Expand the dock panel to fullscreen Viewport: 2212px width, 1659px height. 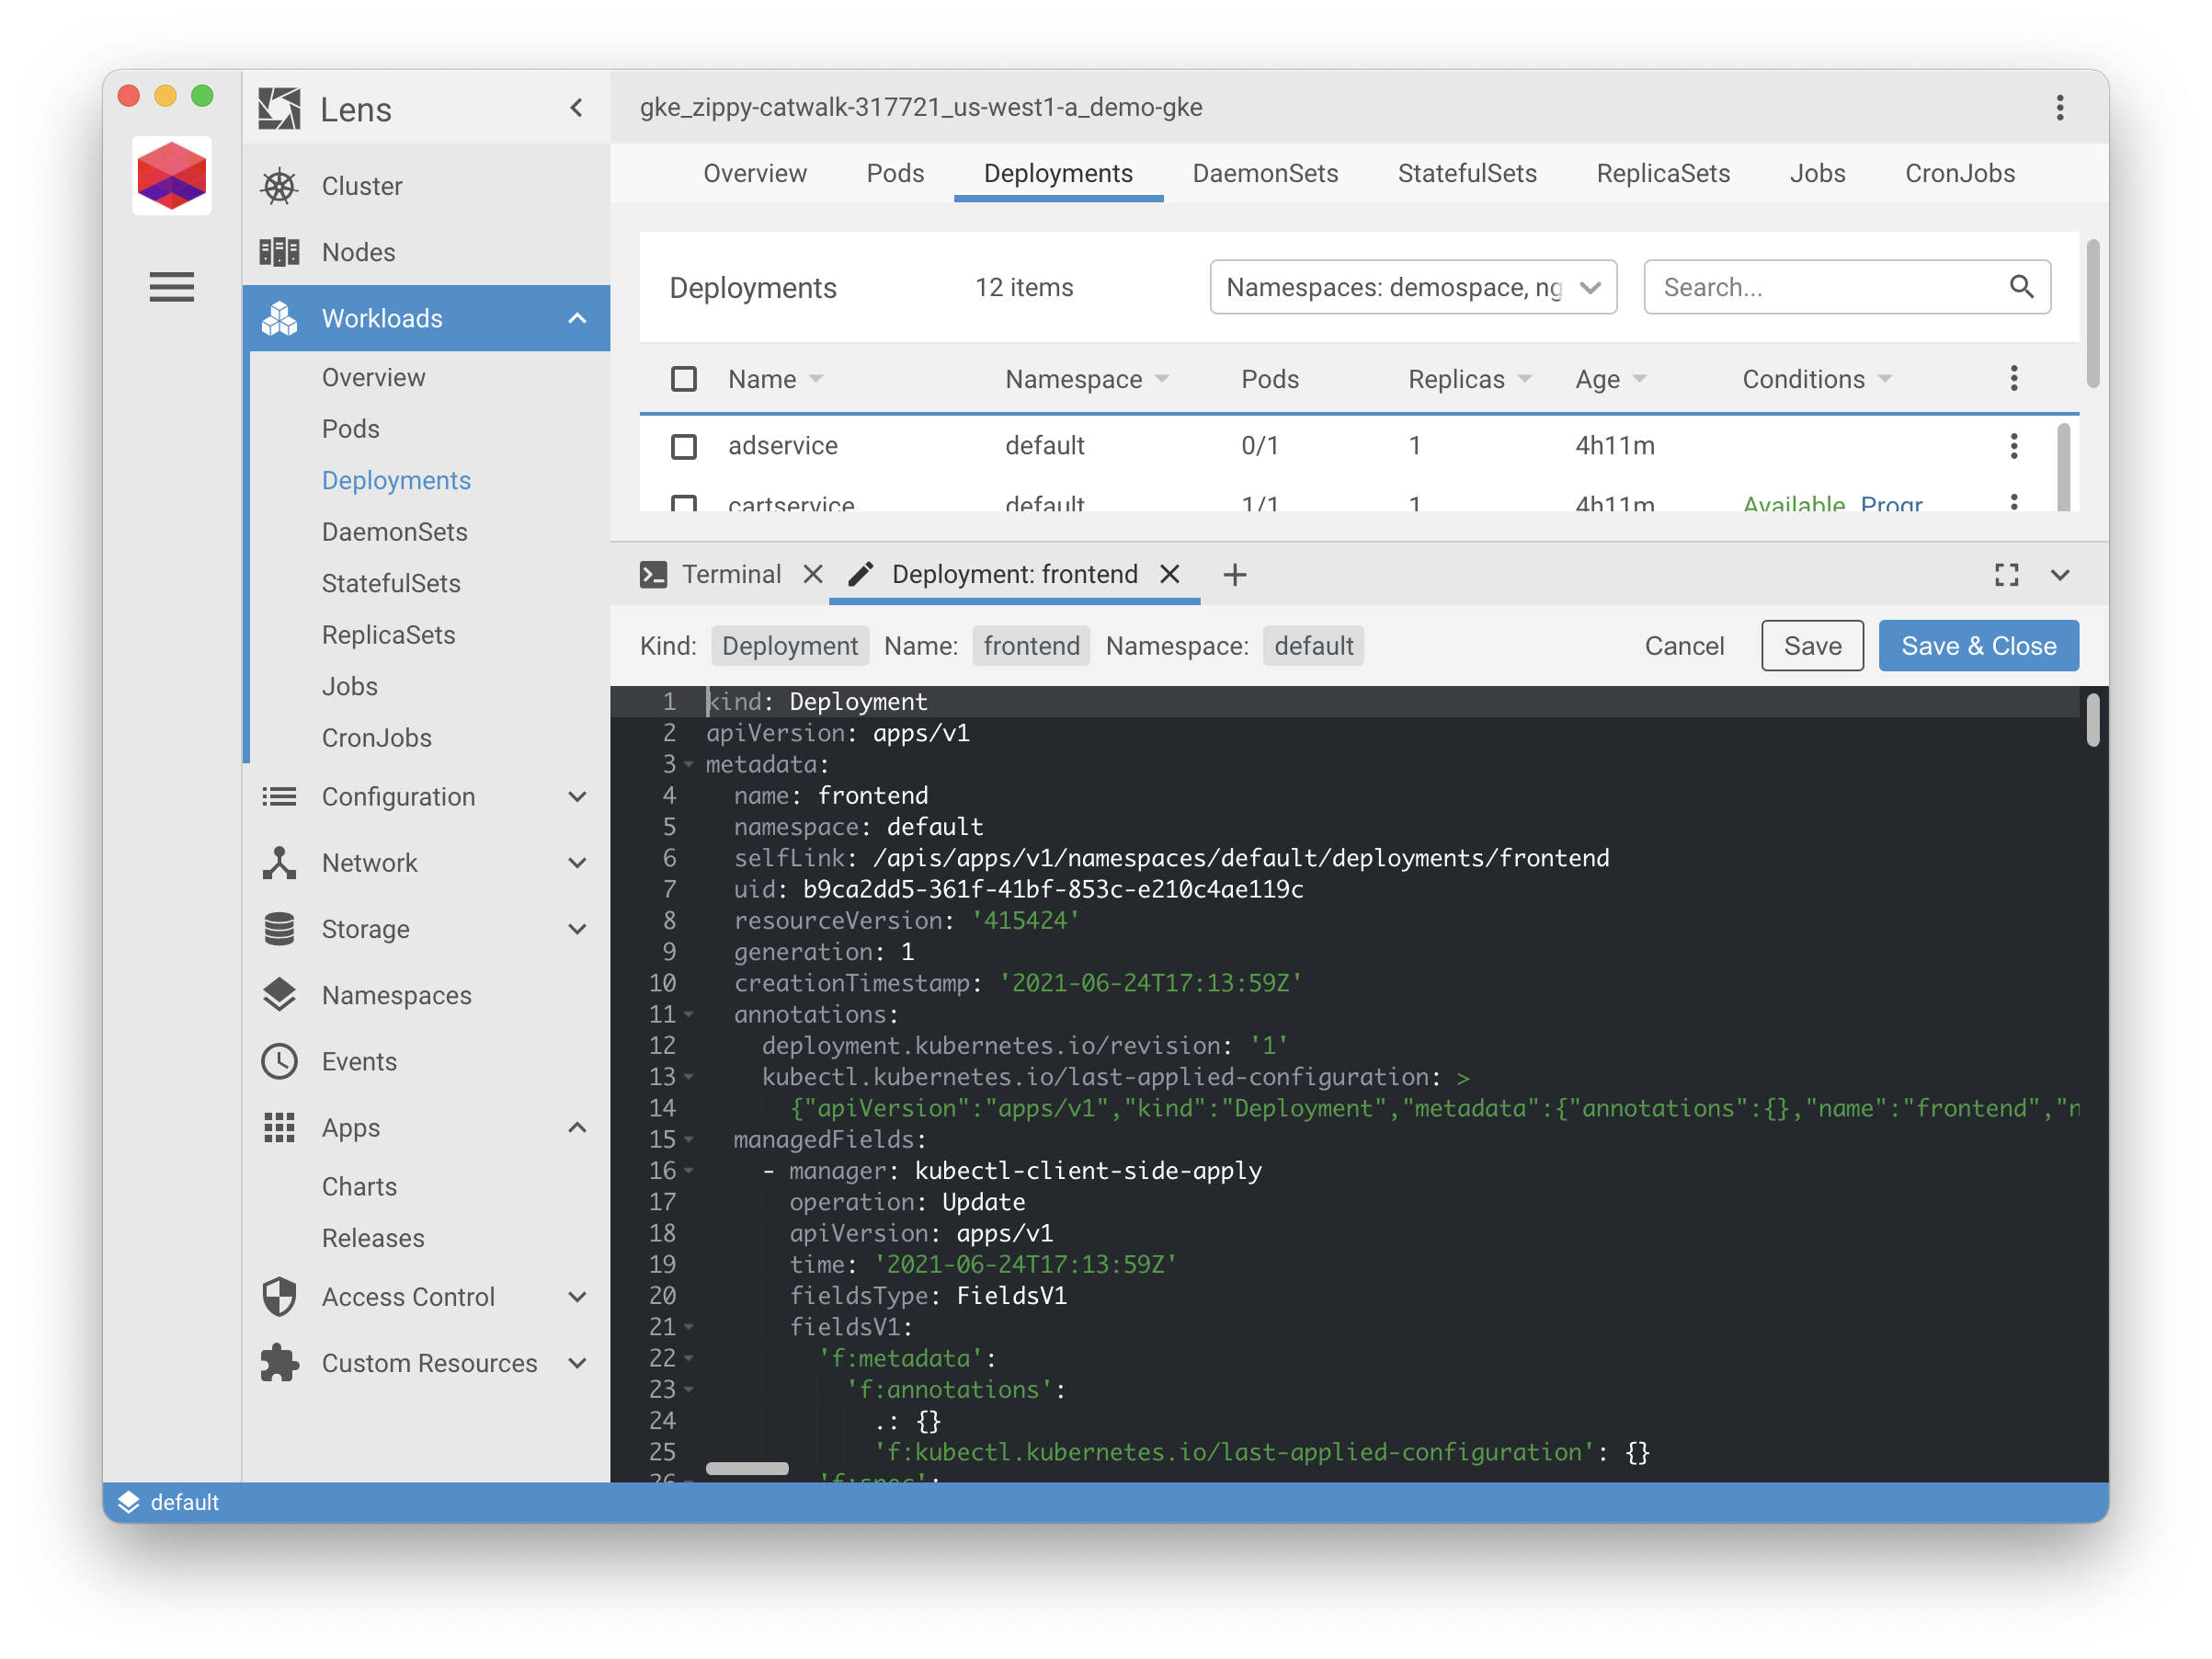coord(2007,574)
